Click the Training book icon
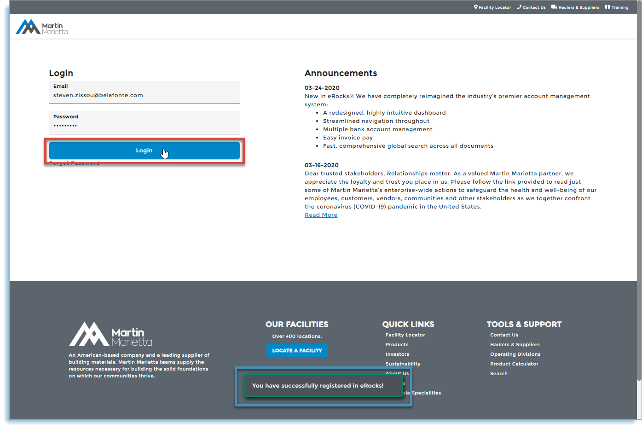Image resolution: width=642 pixels, height=429 pixels. 607,7
